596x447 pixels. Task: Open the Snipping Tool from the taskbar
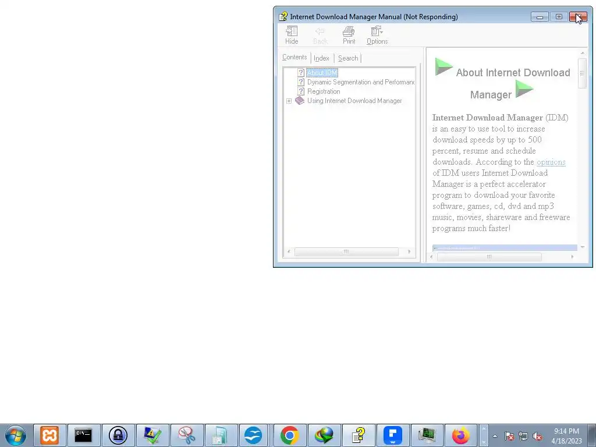tap(186, 435)
